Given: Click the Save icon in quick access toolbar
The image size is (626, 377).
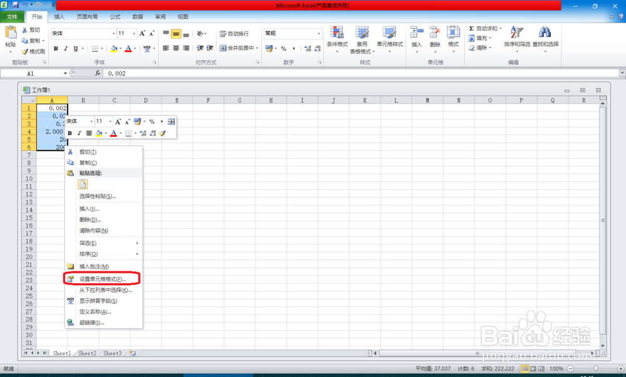Looking at the screenshot, I should (x=16, y=5).
